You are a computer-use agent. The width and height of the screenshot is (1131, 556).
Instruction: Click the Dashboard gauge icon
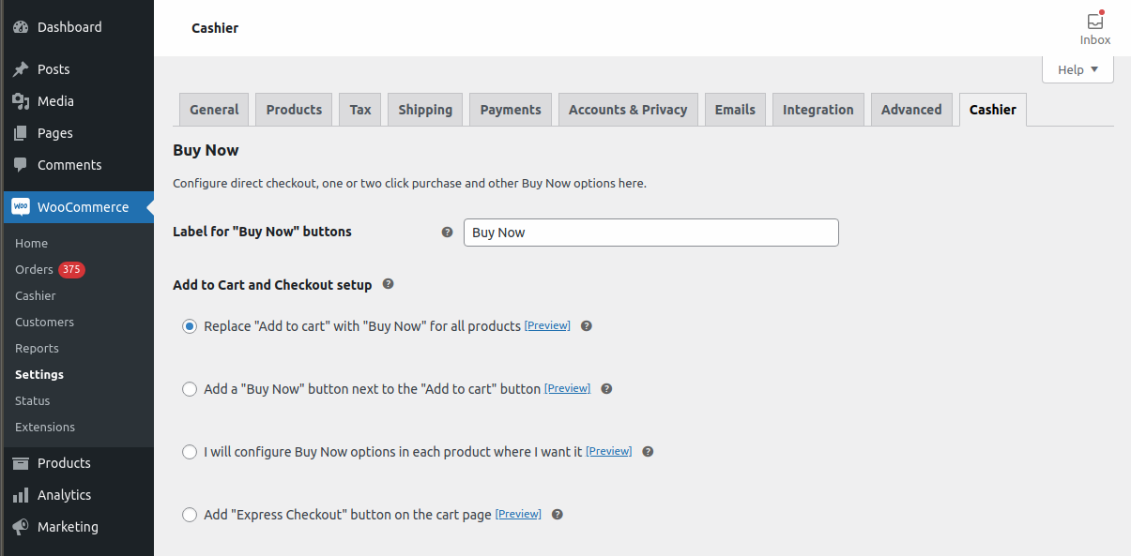(21, 27)
